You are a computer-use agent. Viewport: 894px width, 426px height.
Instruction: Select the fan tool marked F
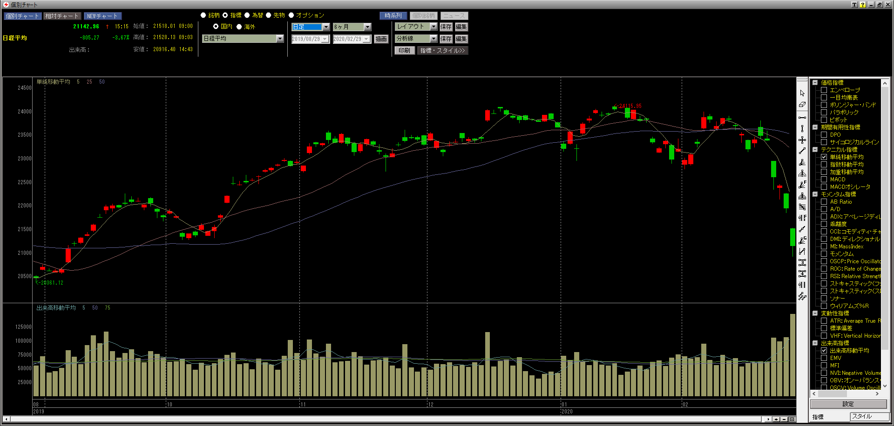click(802, 185)
